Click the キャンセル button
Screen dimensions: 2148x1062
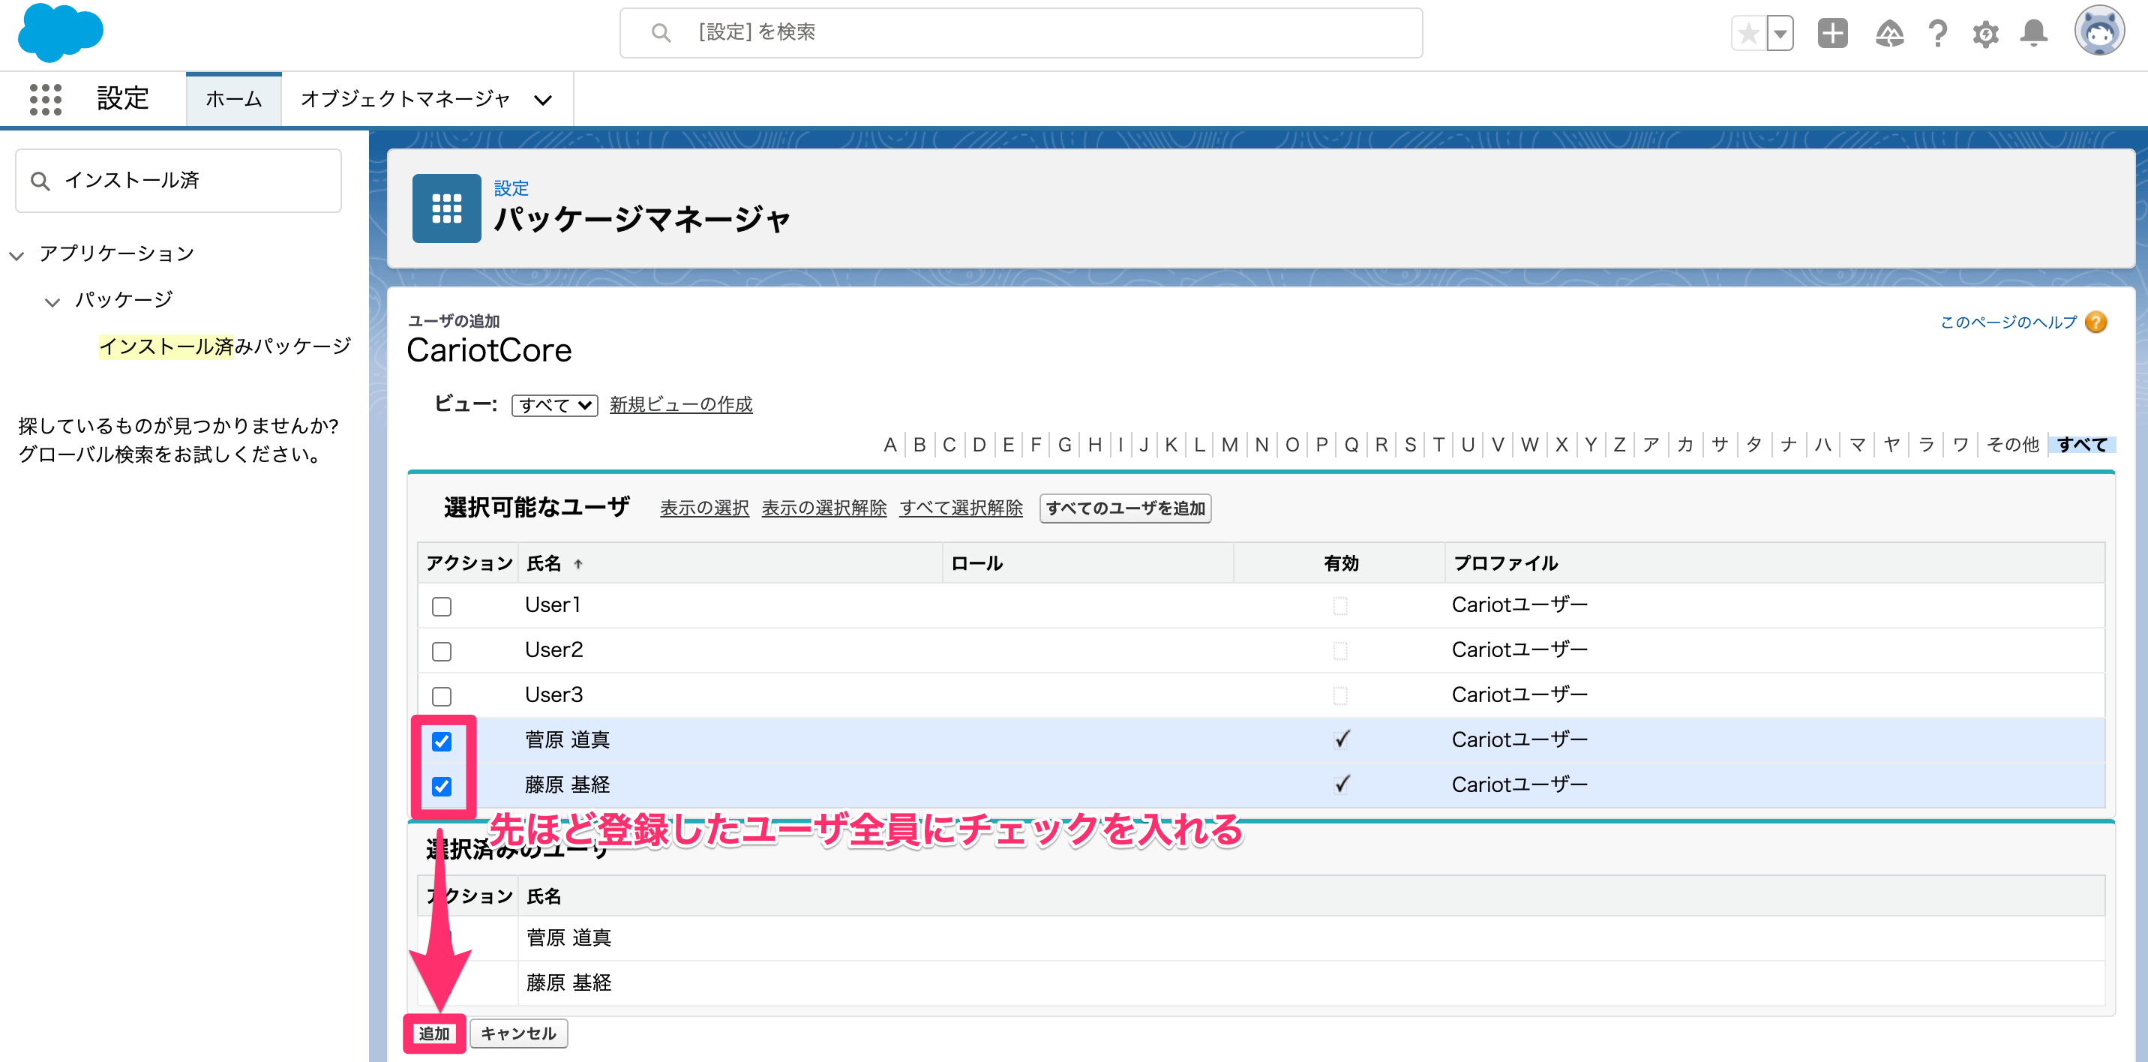(x=517, y=1033)
